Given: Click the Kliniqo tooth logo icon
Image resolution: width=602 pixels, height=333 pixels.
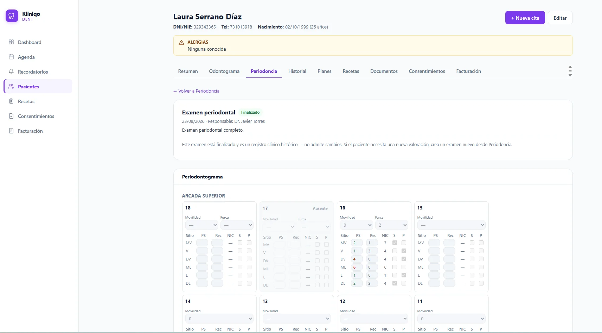Looking at the screenshot, I should (12, 16).
